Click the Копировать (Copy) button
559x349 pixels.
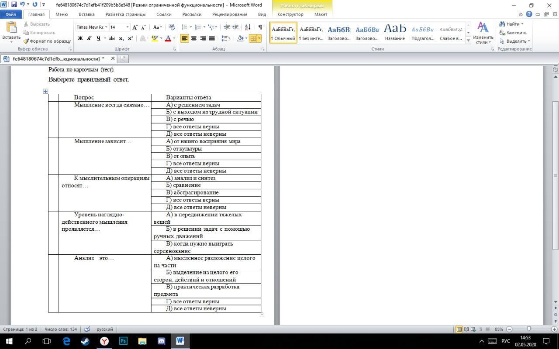coord(39,32)
